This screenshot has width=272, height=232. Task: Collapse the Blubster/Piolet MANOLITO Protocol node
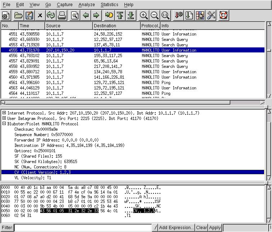coord(4,124)
